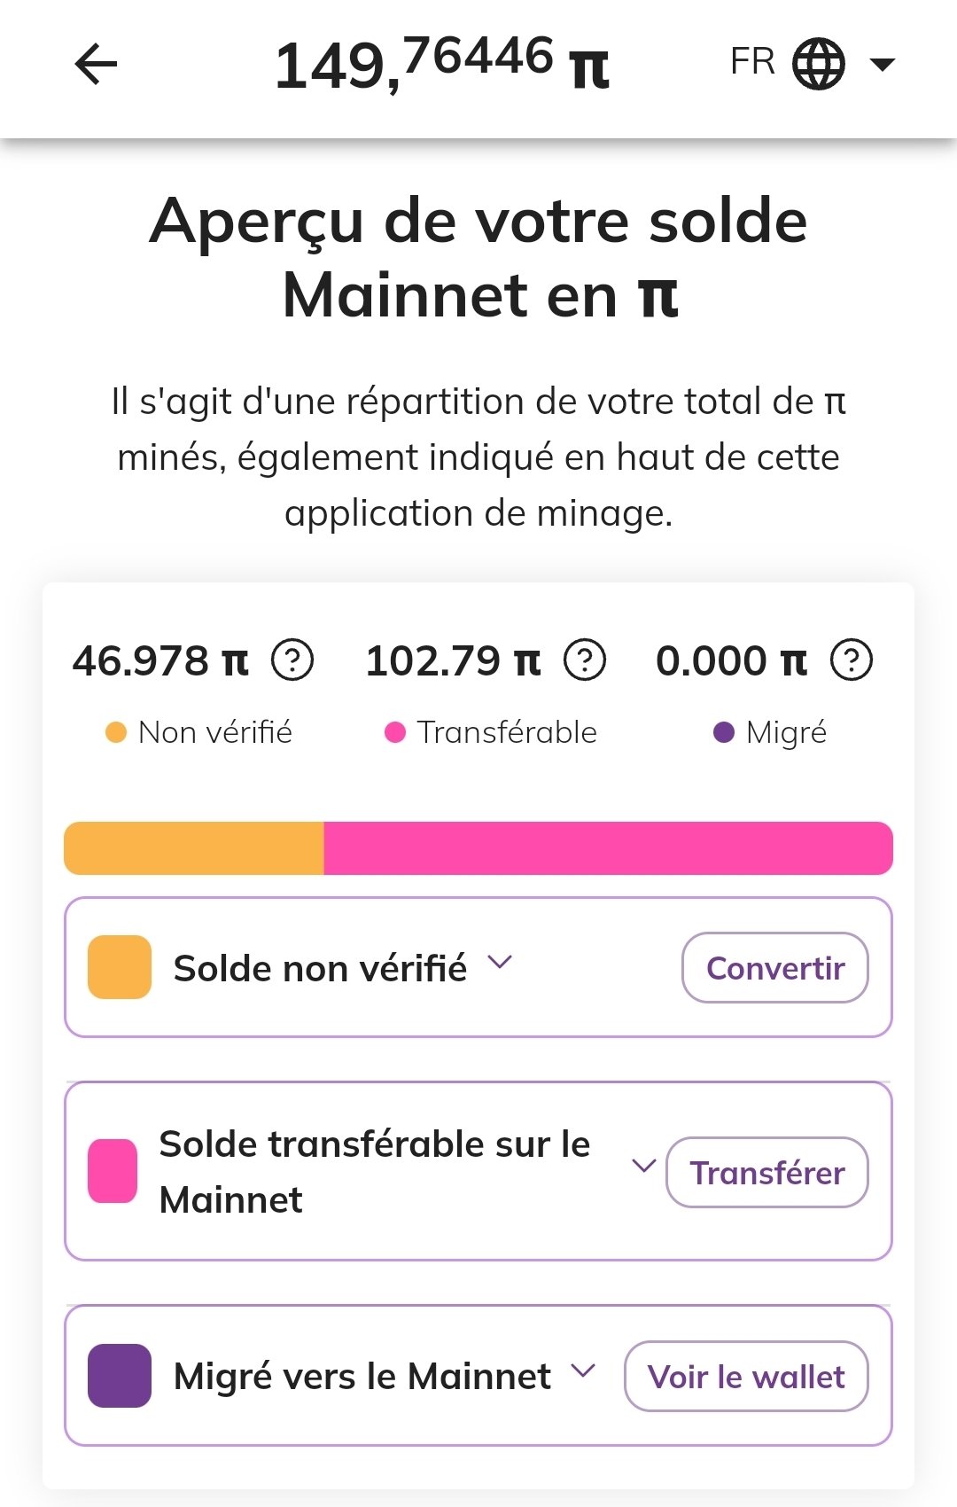The height and width of the screenshot is (1507, 957).
Task: Tap the purple dot beside Migré
Action: [724, 732]
